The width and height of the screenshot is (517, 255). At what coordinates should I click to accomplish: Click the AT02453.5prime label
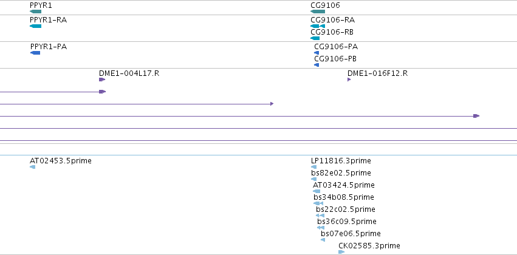(61, 161)
